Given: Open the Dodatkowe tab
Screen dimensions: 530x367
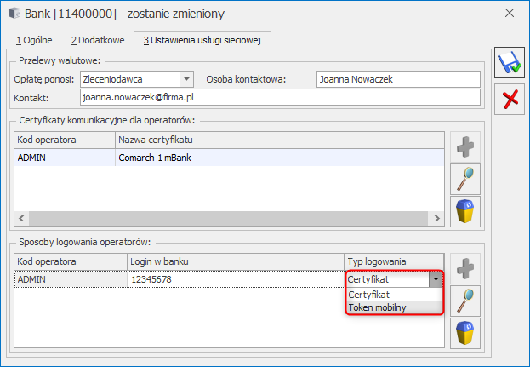Looking at the screenshot, I should pyautogui.click(x=97, y=40).
